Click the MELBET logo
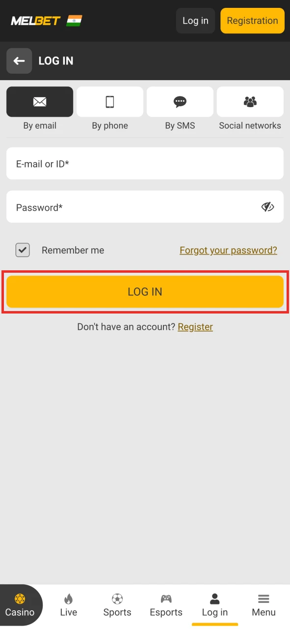 [34, 21]
